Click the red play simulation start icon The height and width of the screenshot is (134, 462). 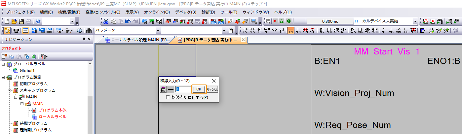click(x=275, y=21)
